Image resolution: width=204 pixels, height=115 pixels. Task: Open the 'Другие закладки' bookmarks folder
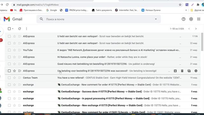point(197,10)
